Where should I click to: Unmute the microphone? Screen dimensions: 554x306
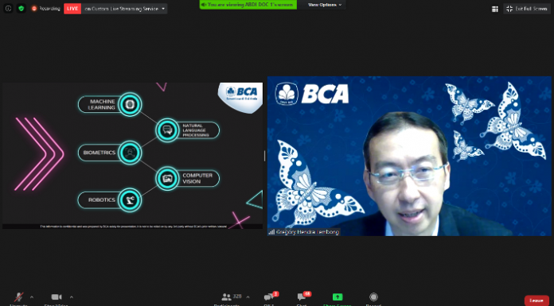click(18, 298)
